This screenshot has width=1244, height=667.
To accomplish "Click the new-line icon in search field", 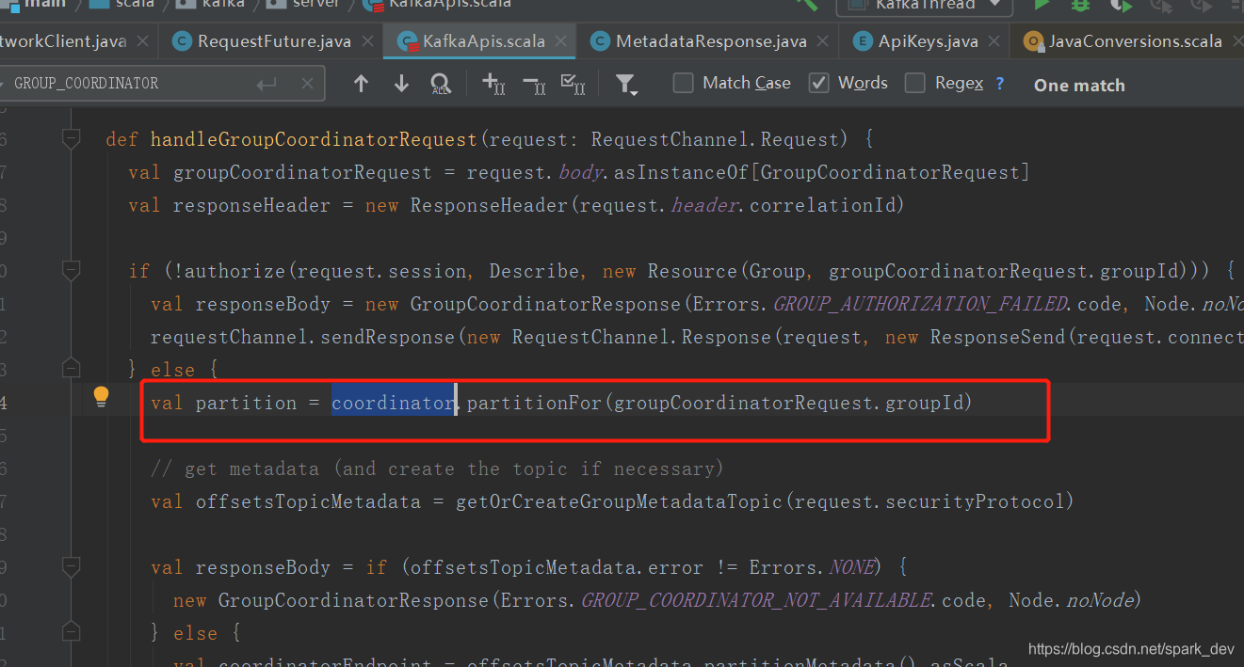I will (x=267, y=84).
